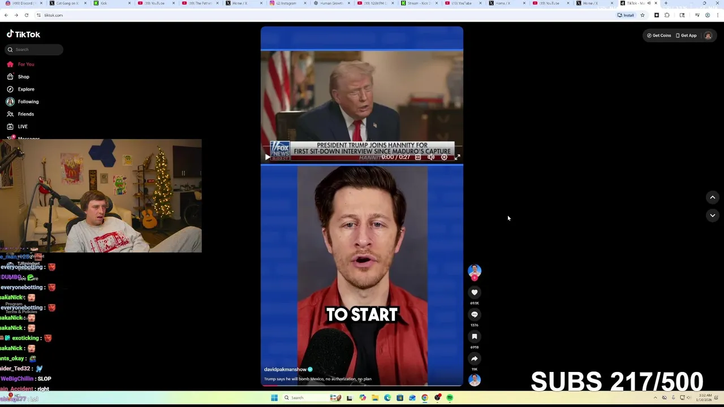Open the creator avatar above like button
Viewport: 724px width, 407px height.
[475, 271]
